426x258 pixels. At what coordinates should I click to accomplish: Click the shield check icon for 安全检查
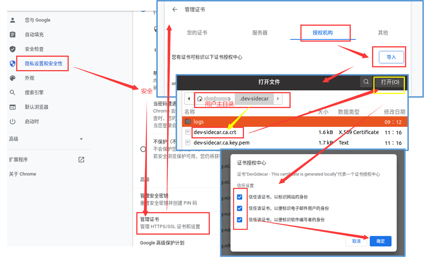click(x=13, y=49)
